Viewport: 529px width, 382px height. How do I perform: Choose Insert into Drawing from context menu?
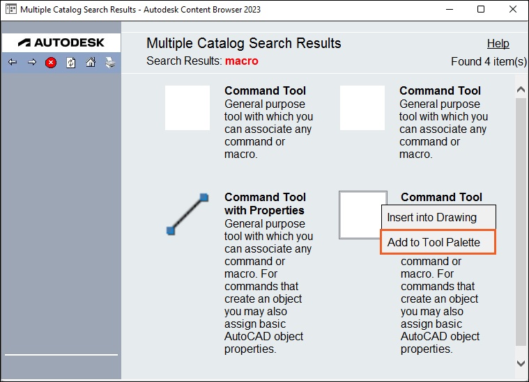pos(438,217)
